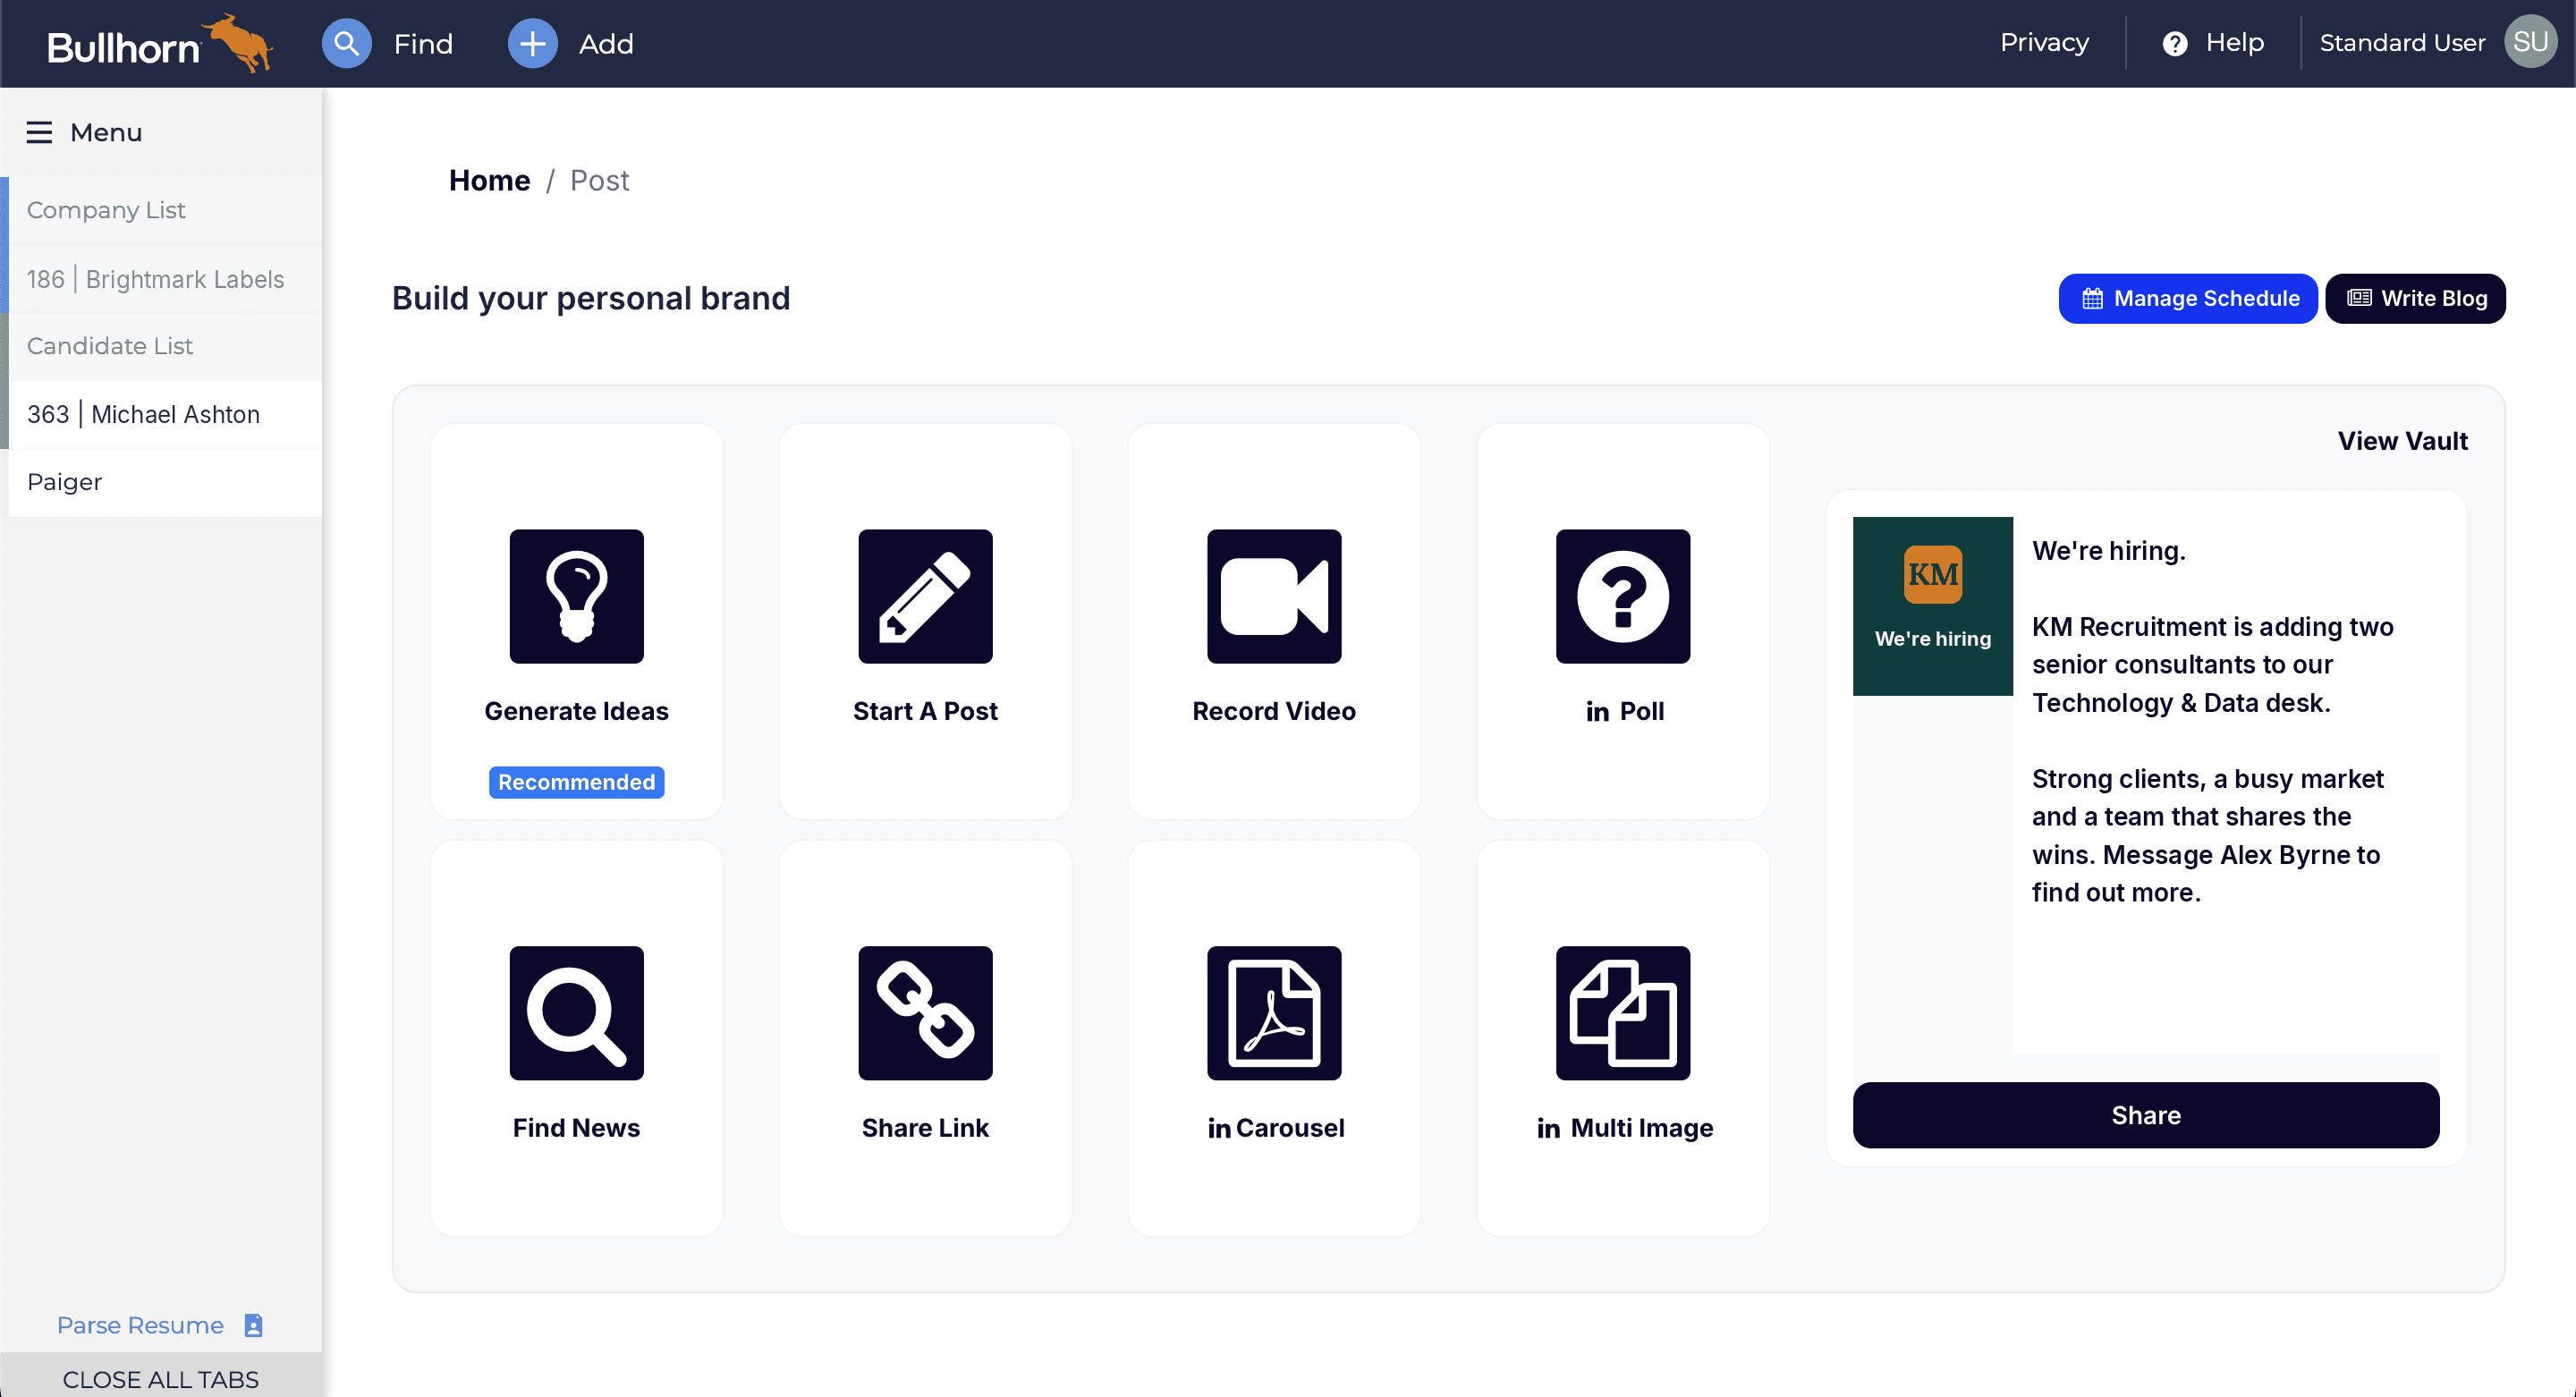The image size is (2576, 1397).
Task: Toggle the hamburger Menu icon
Action: [x=39, y=132]
